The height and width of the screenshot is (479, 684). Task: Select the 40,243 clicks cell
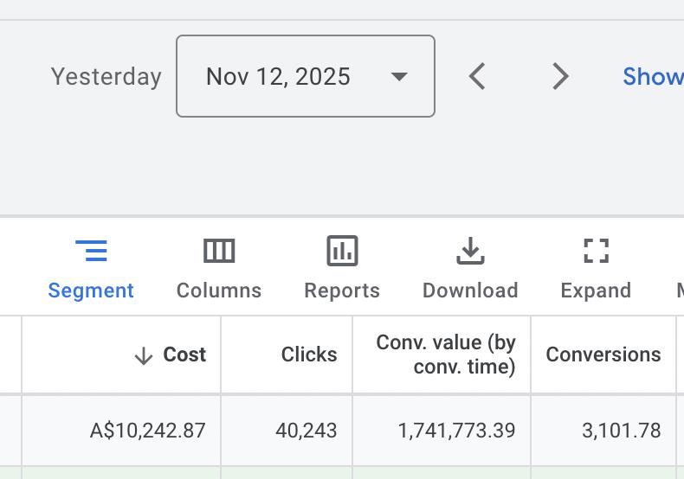[x=287, y=431]
